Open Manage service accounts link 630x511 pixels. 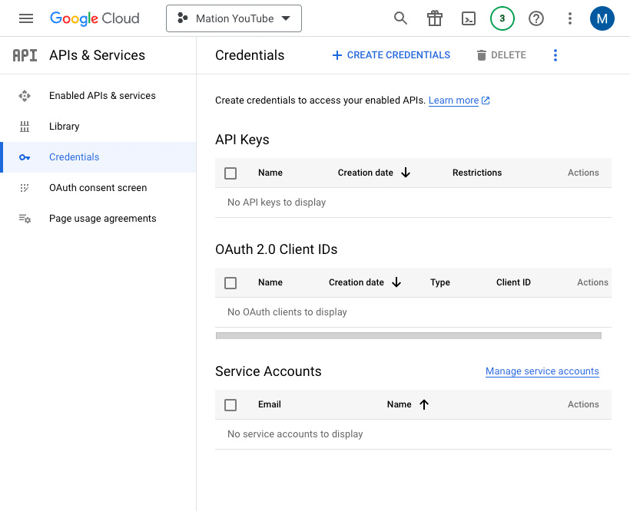(x=542, y=371)
